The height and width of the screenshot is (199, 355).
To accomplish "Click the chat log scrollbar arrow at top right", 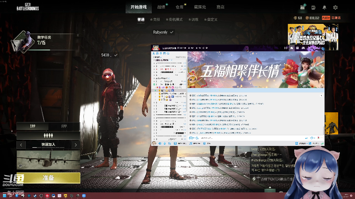I will coord(321,96).
